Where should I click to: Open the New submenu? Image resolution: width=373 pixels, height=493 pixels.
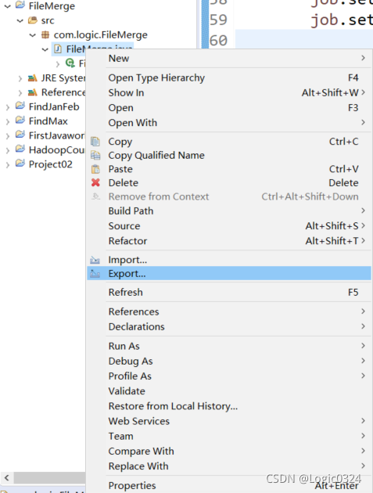(229, 58)
